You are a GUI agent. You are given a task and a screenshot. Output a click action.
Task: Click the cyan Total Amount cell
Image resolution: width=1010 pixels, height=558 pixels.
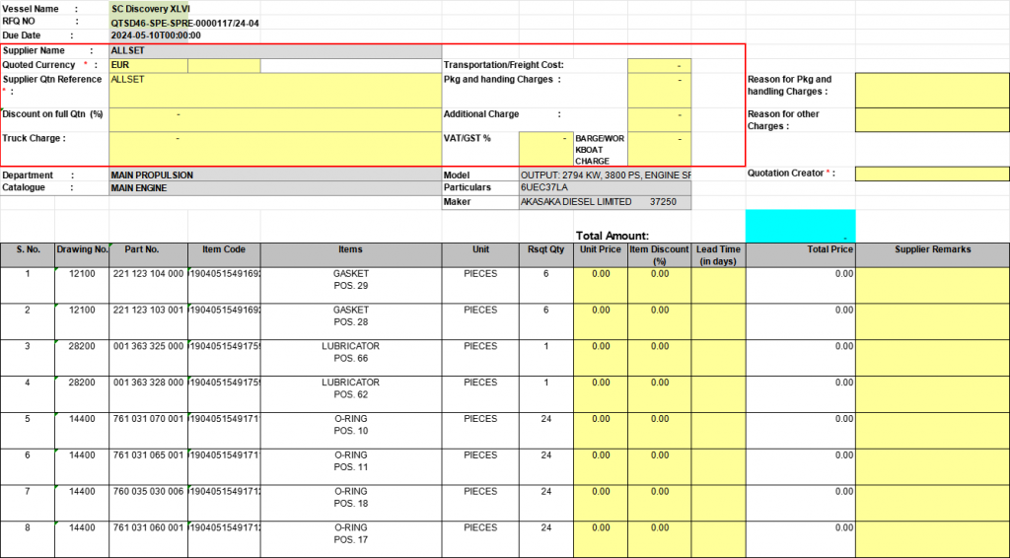click(x=800, y=226)
